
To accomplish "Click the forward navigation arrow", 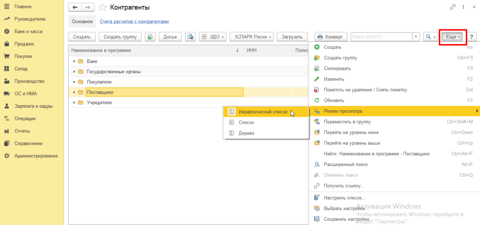I will point(87,7).
